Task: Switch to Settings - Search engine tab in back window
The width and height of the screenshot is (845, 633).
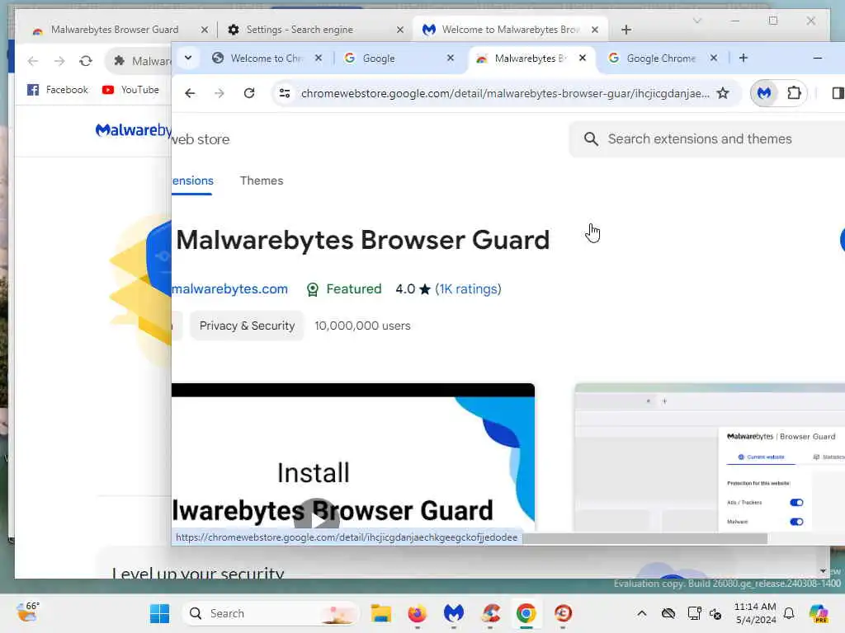Action: click(300, 30)
